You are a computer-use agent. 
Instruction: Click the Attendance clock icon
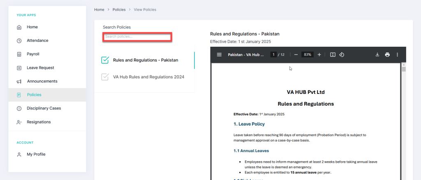click(x=19, y=41)
